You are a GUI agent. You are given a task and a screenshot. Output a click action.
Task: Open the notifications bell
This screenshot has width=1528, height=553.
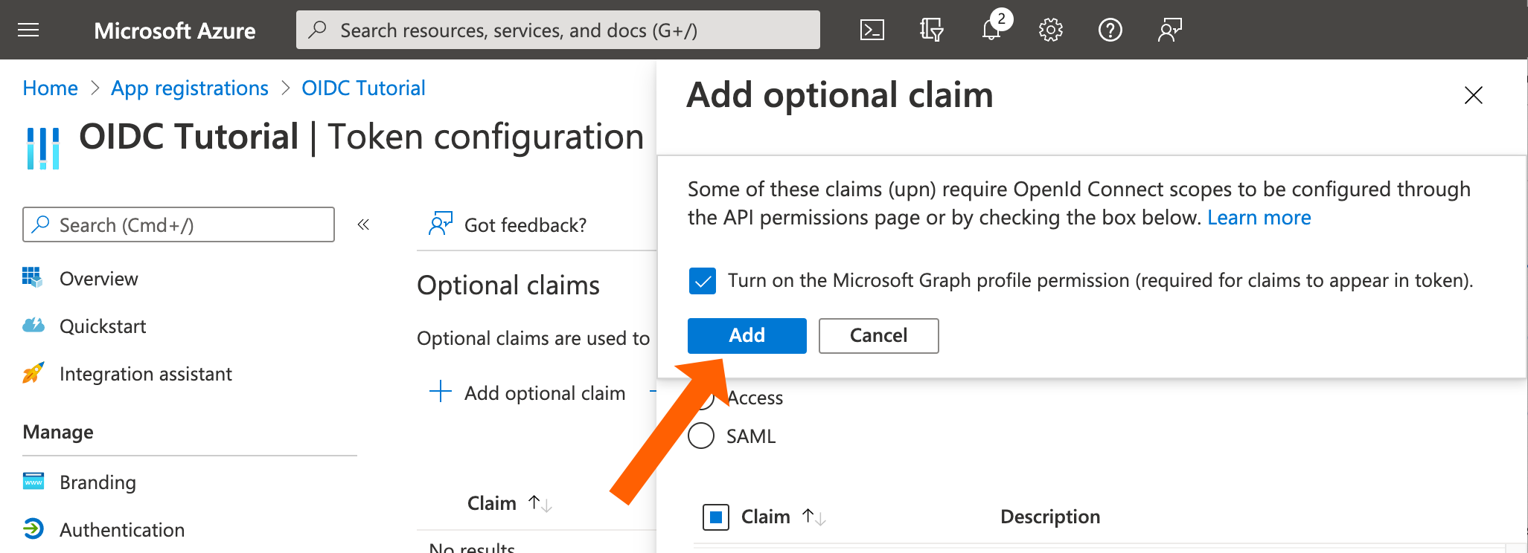pyautogui.click(x=991, y=30)
